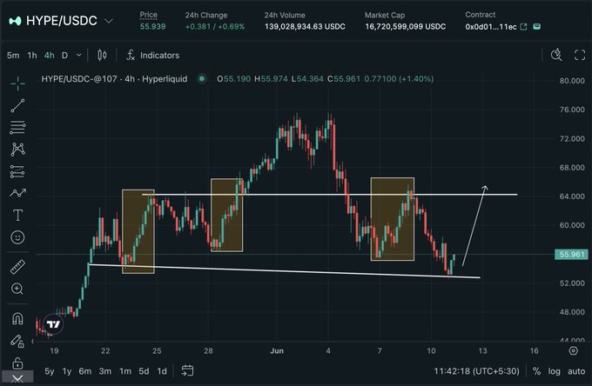The height and width of the screenshot is (386, 592).
Task: Click the 64.000 price axis label
Action: coord(572,196)
